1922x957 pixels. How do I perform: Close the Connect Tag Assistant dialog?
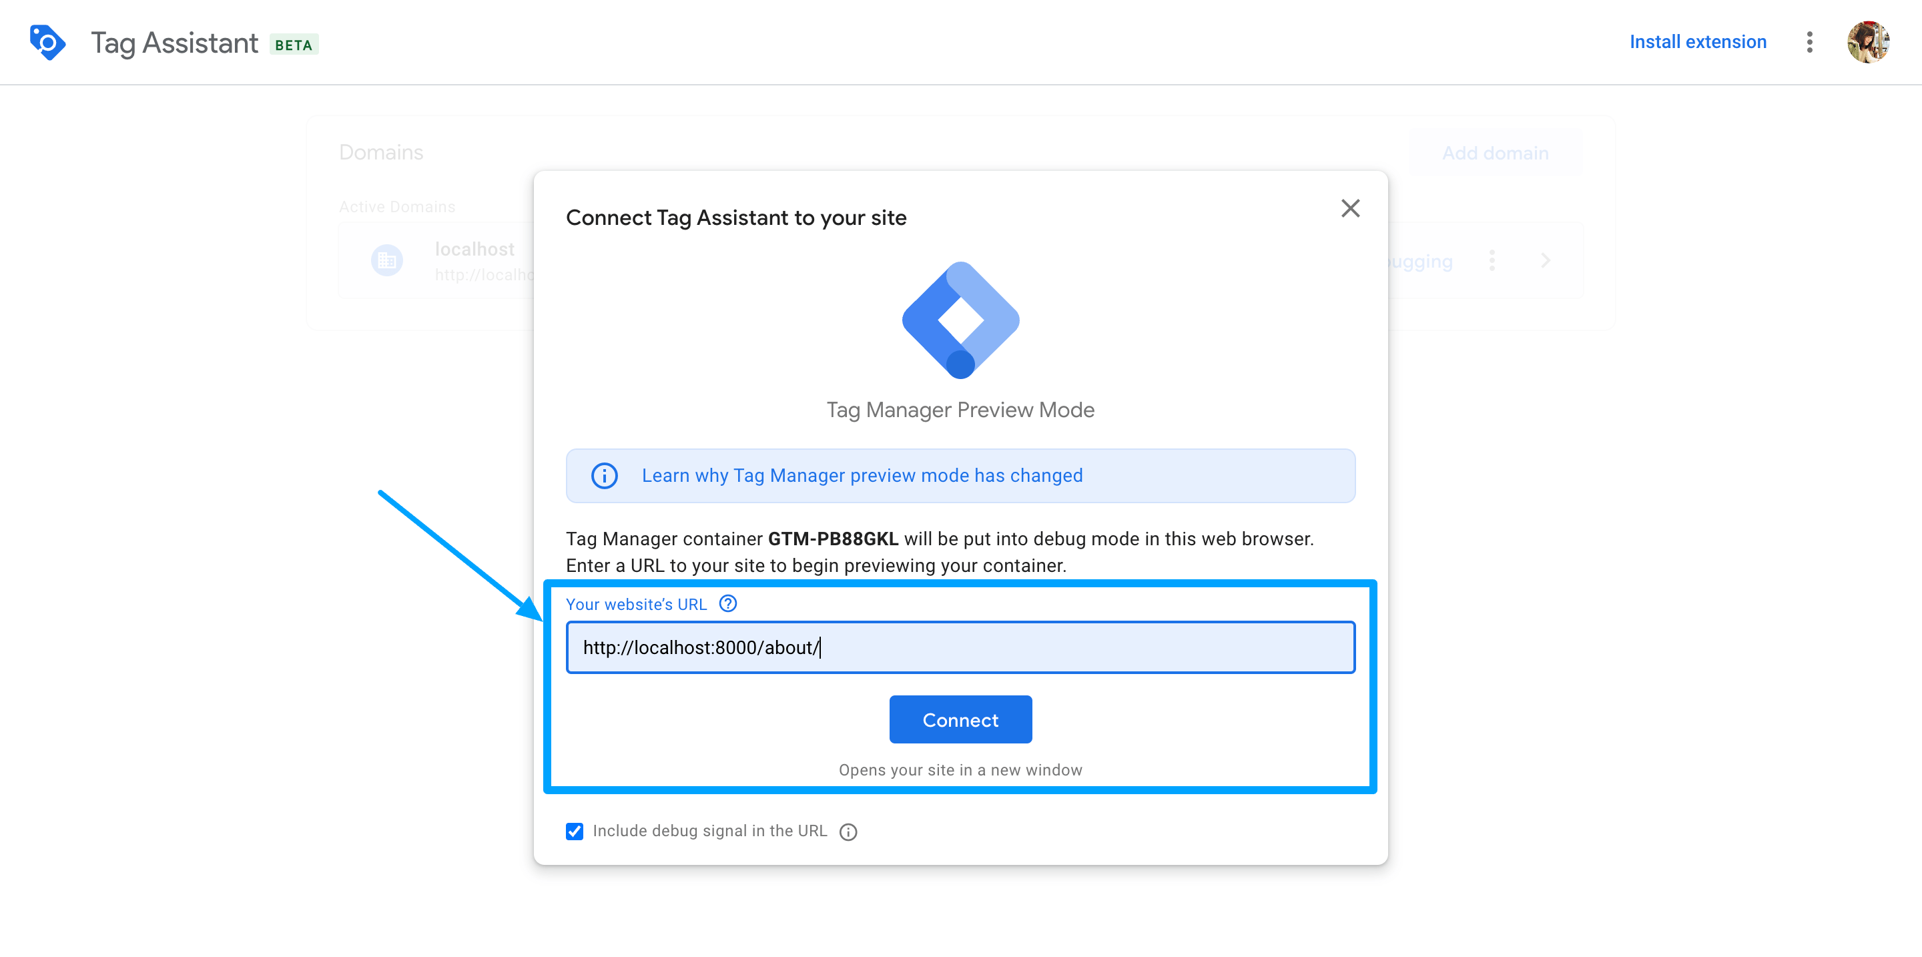click(1349, 208)
